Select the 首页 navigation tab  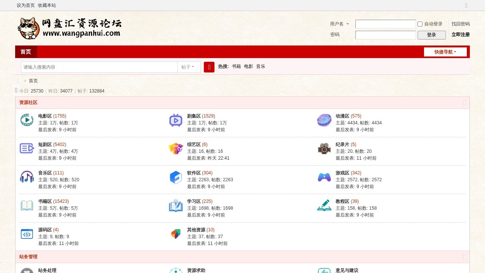pyautogui.click(x=26, y=52)
